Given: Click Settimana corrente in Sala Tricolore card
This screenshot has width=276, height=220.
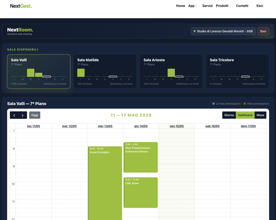Looking at the screenshot, I should (x=254, y=84).
